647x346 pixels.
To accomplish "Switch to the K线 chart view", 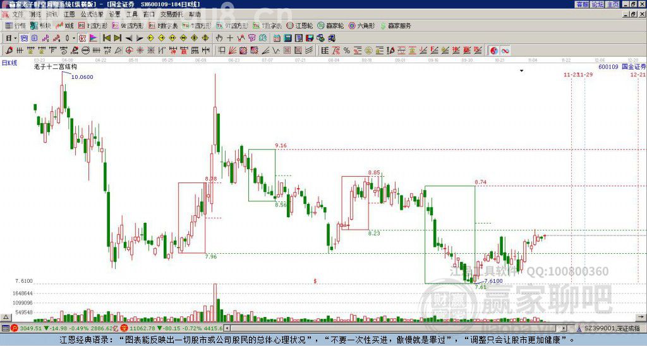I will click(x=65, y=25).
